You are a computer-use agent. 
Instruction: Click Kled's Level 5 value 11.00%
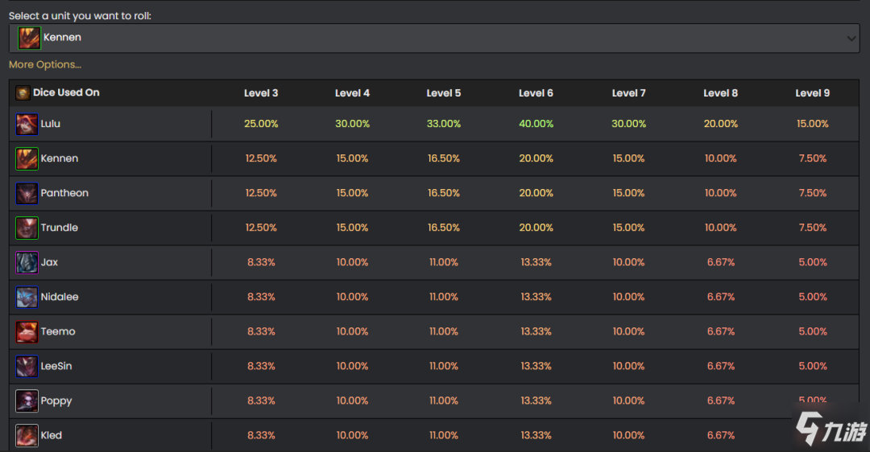443,435
